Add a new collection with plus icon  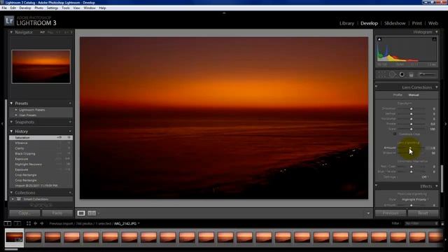(70, 192)
